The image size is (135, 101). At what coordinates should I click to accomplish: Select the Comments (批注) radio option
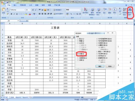[81, 39]
